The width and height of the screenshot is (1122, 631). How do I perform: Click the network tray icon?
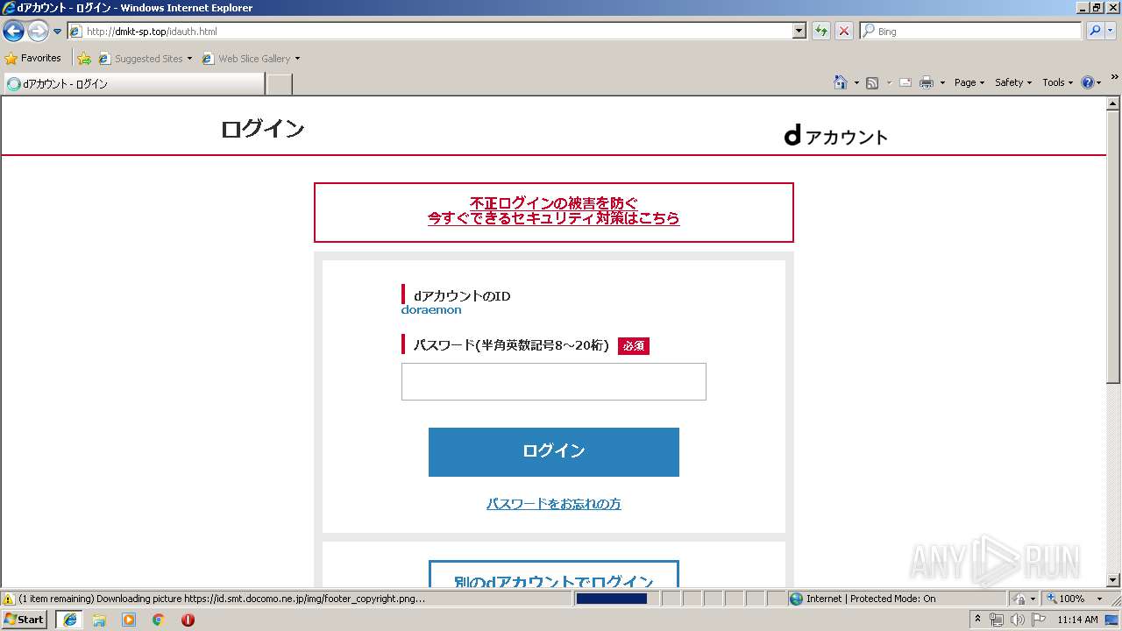[x=997, y=620]
